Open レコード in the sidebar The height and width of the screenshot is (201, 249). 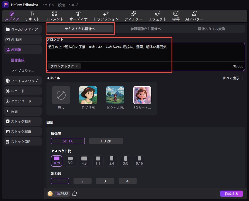(23, 91)
